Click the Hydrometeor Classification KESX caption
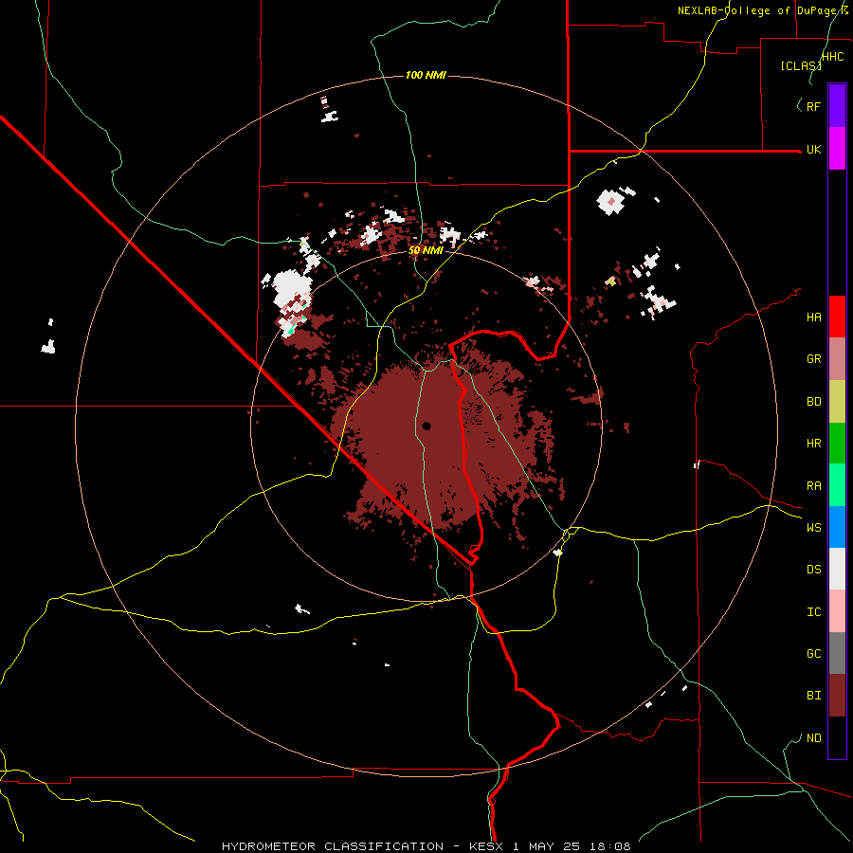This screenshot has height=853, width=853. [x=426, y=846]
